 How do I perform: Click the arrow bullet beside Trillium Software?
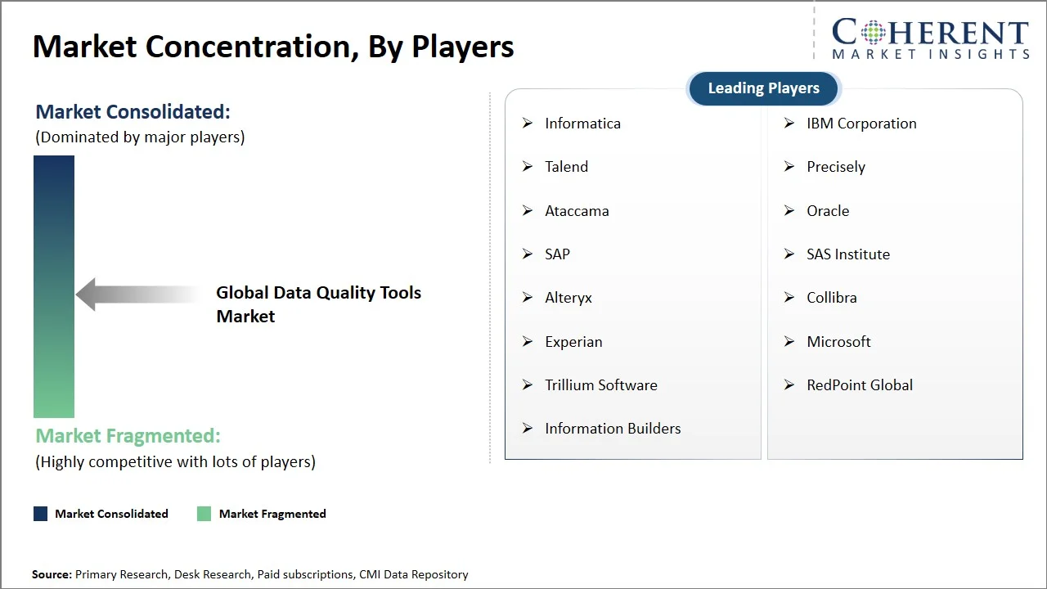pyautogui.click(x=528, y=385)
